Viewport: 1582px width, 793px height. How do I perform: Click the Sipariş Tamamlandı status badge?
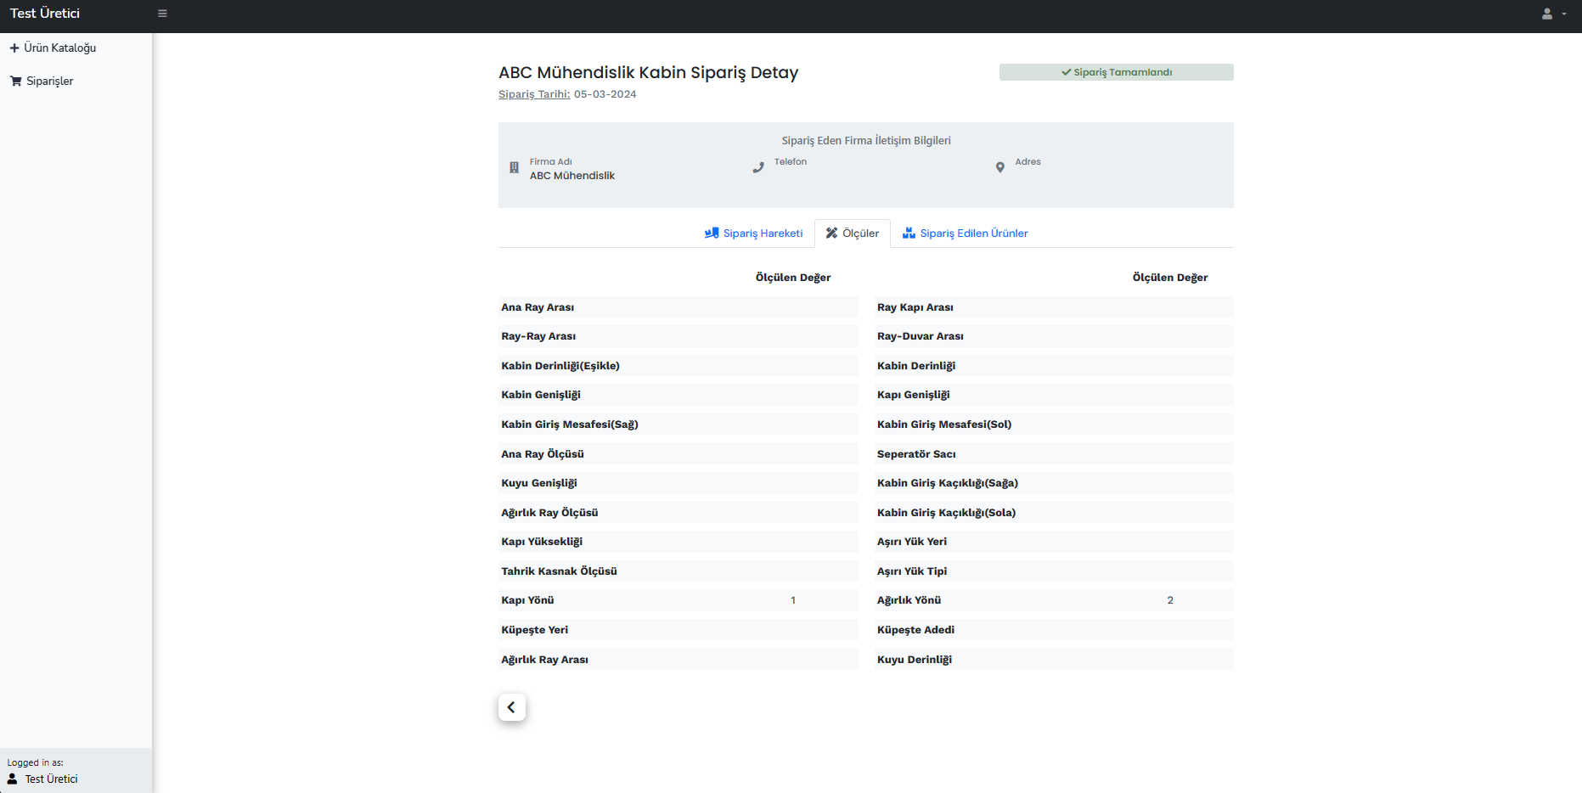pyautogui.click(x=1116, y=72)
